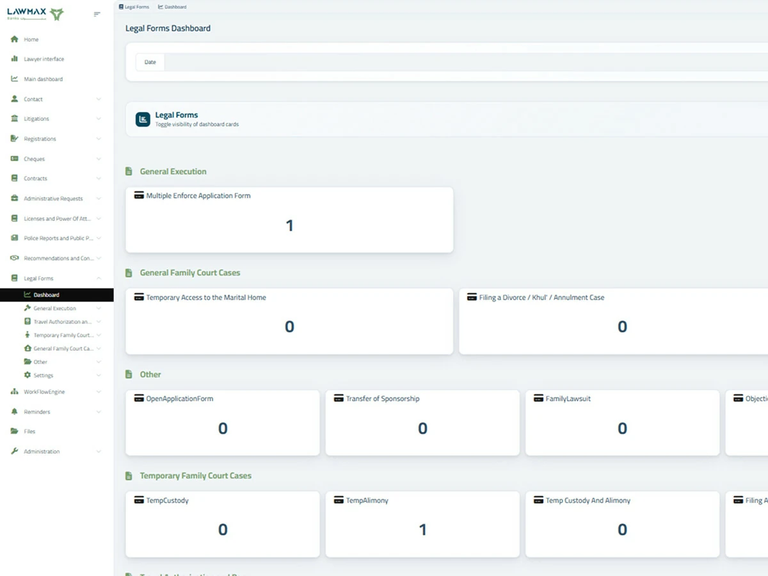Image resolution: width=768 pixels, height=576 pixels.
Task: Click the Cheques icon in sidebar
Action: coord(14,159)
